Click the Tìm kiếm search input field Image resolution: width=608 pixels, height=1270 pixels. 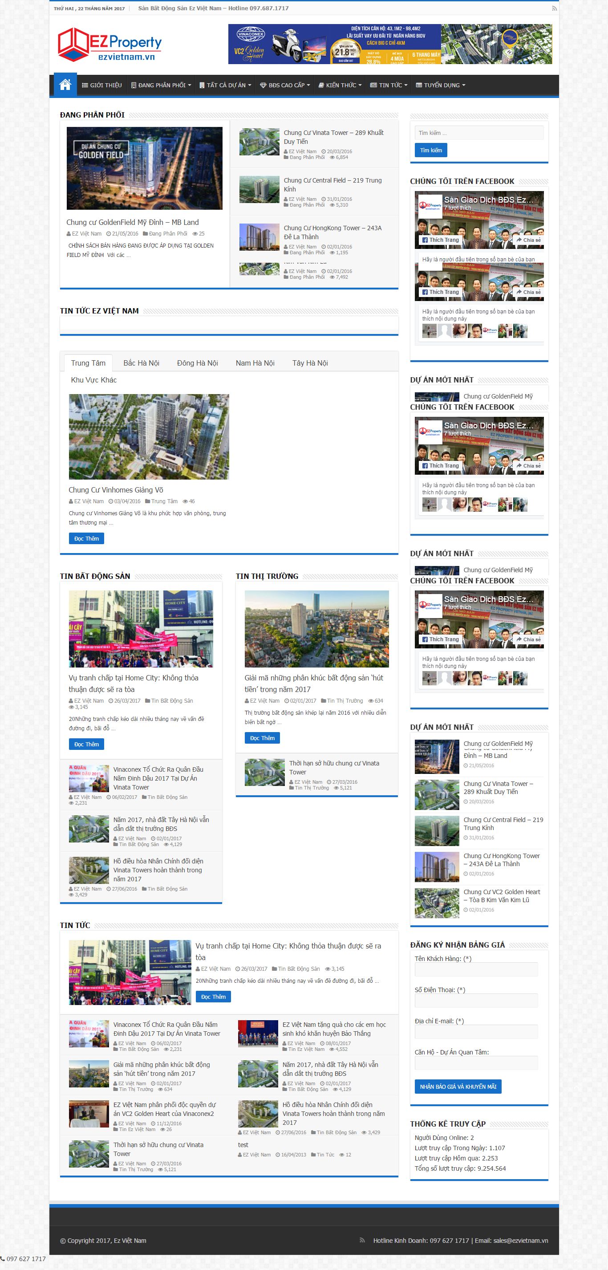(479, 133)
